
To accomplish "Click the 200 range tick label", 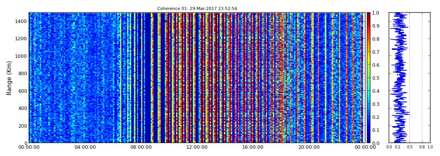I will pyautogui.click(x=23, y=126).
